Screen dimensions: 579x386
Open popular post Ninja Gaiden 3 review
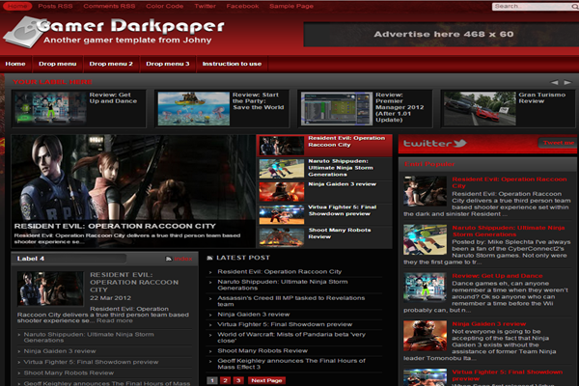point(489,324)
